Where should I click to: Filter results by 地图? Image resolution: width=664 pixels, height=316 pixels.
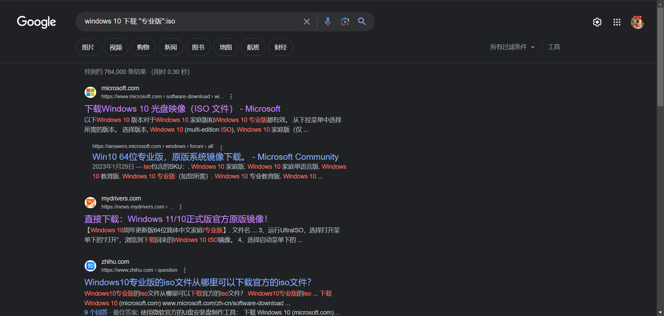point(226,47)
